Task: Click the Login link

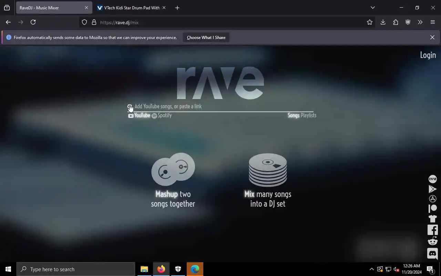Action: point(428,55)
